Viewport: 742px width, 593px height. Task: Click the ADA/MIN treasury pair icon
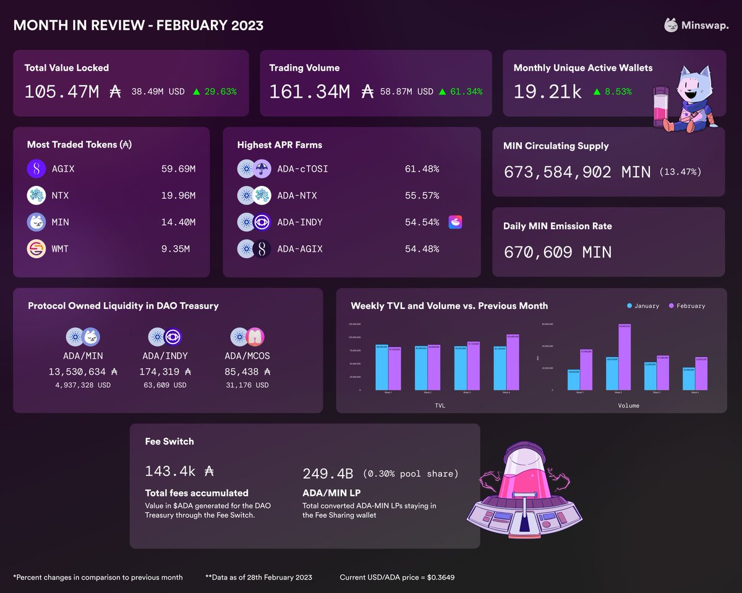coord(83,337)
